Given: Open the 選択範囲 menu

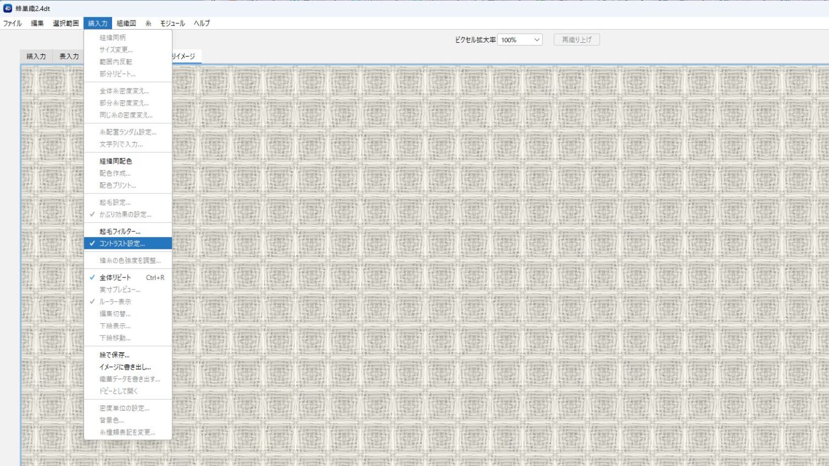Looking at the screenshot, I should (66, 23).
